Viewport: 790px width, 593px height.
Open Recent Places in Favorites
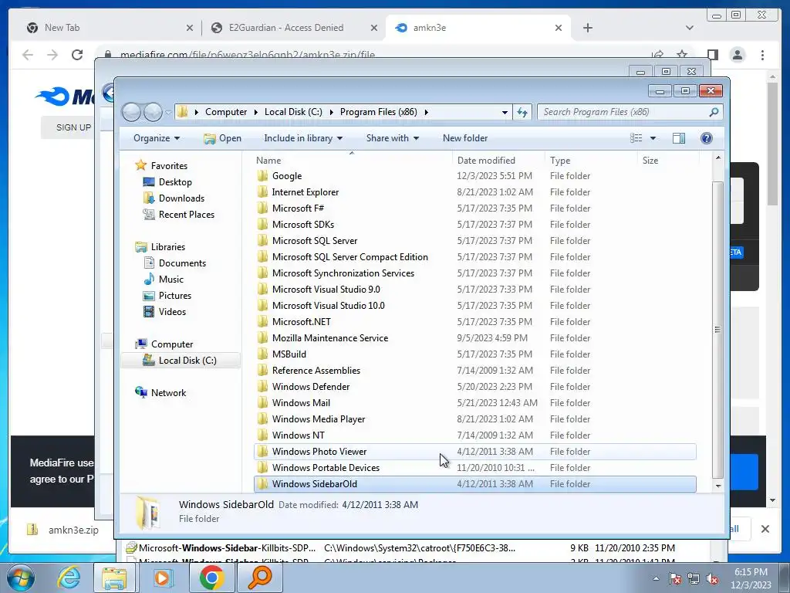187,215
